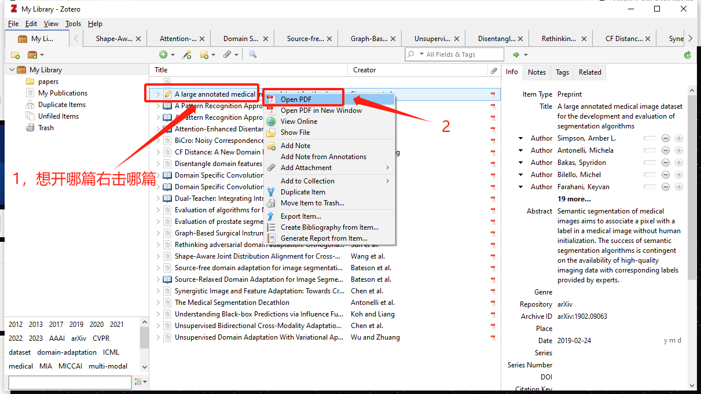Click the '19 more...' authors link
The image size is (701, 394).
click(x=574, y=199)
